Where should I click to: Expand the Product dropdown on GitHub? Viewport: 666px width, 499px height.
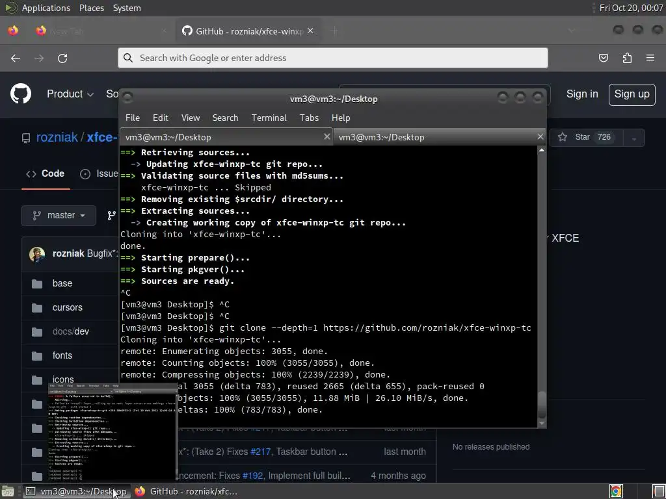click(x=70, y=94)
